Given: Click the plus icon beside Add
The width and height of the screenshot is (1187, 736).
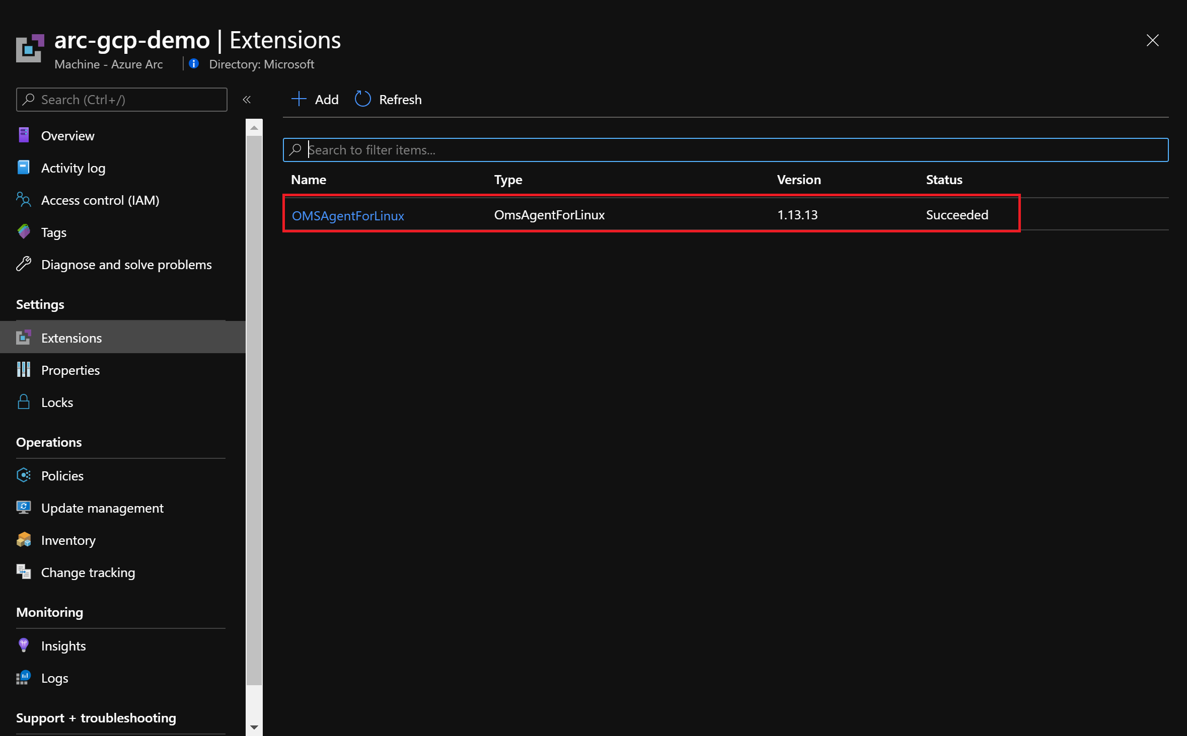Looking at the screenshot, I should click(299, 99).
